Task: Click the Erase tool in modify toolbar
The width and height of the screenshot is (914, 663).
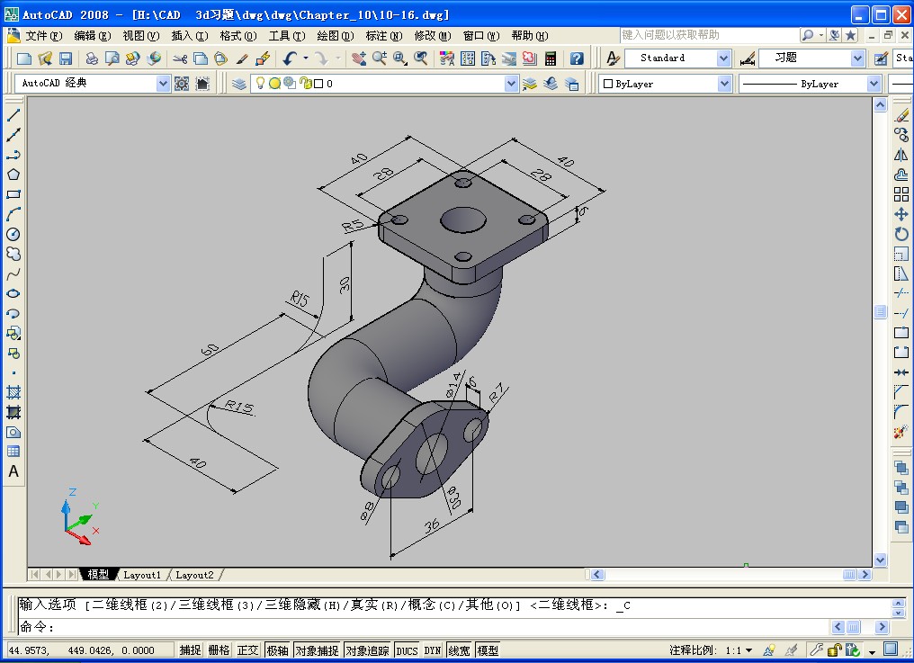Action: [901, 115]
